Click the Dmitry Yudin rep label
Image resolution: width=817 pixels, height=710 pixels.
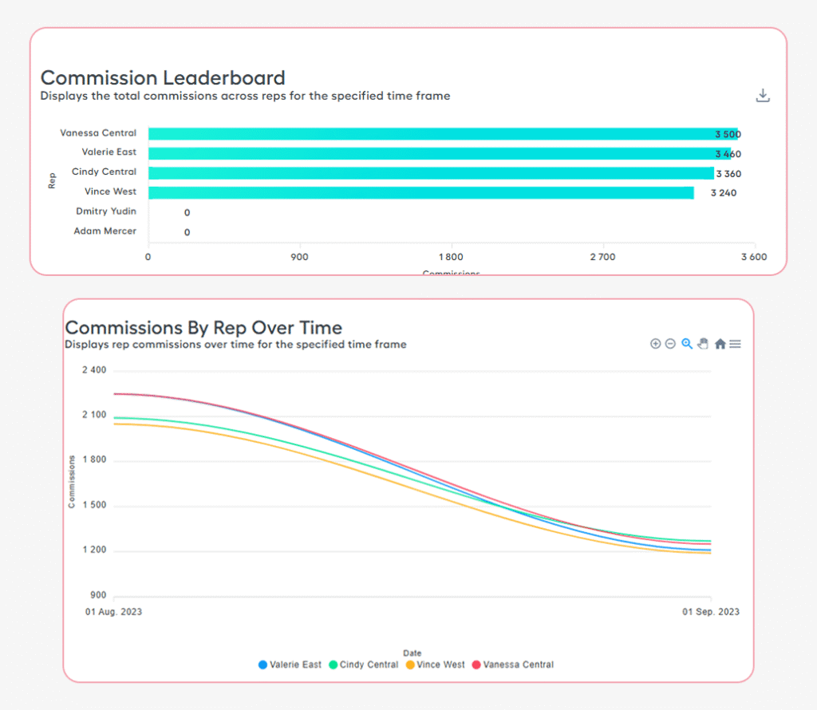(106, 211)
